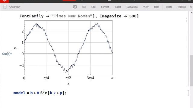Place cursor in model = b + A Sin input
The height and width of the screenshot is (108, 193).
coord(40,93)
